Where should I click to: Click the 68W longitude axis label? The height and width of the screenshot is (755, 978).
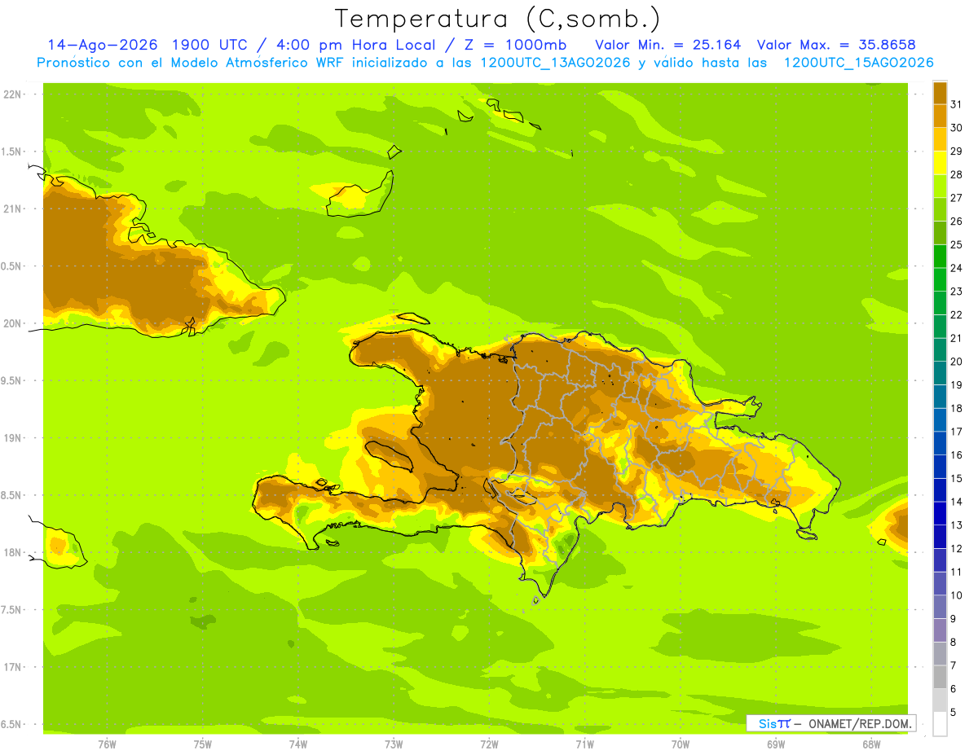(871, 744)
